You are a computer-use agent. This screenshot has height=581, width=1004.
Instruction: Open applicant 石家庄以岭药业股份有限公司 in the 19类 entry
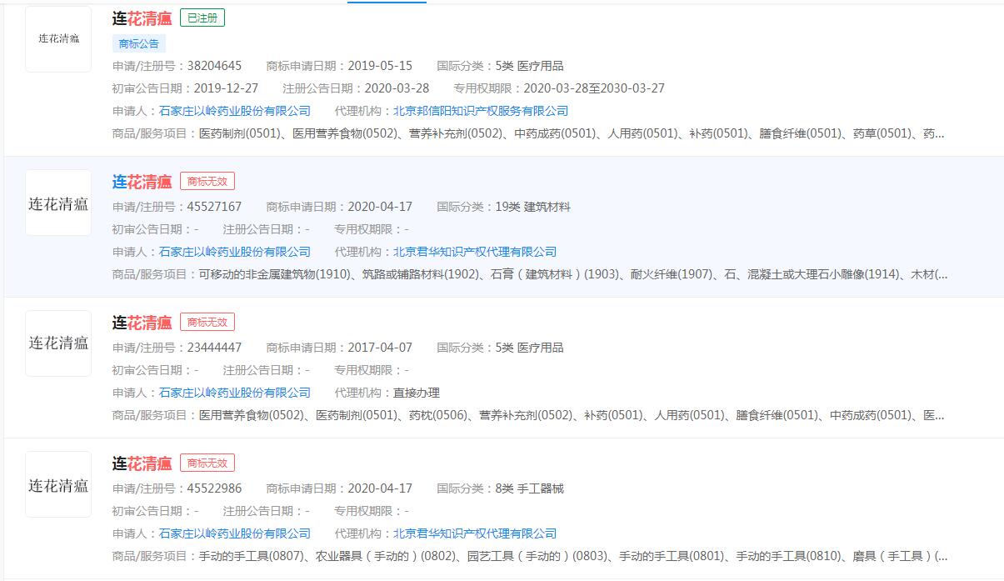click(235, 252)
